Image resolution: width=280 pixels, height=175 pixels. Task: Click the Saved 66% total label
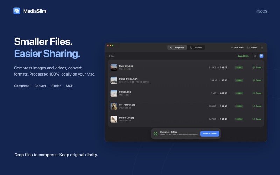[243, 56]
